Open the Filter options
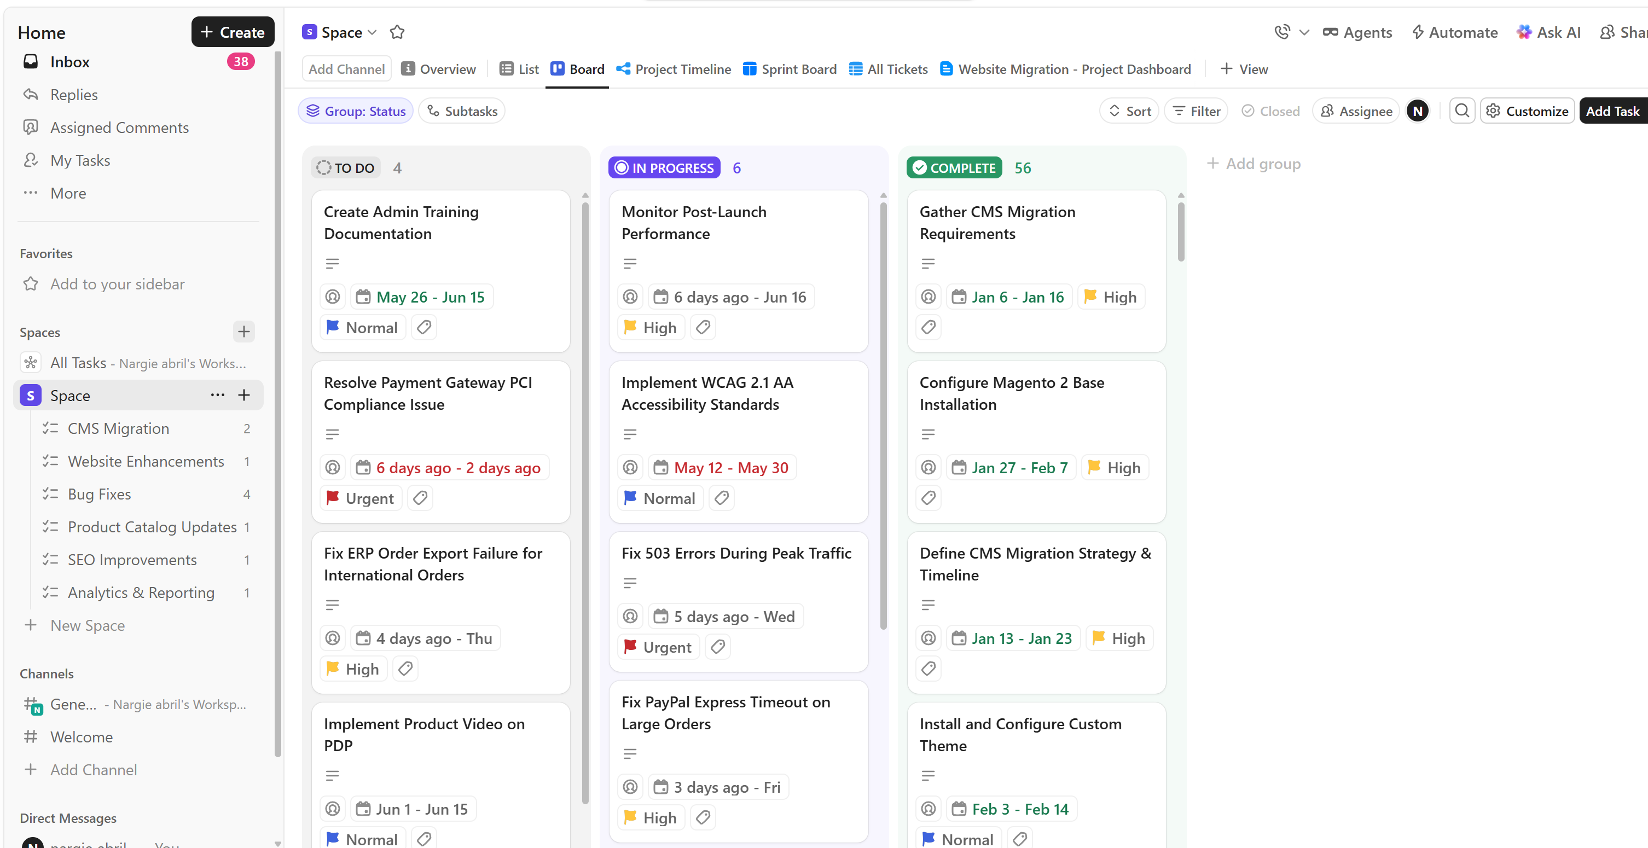The image size is (1648, 848). point(1196,111)
